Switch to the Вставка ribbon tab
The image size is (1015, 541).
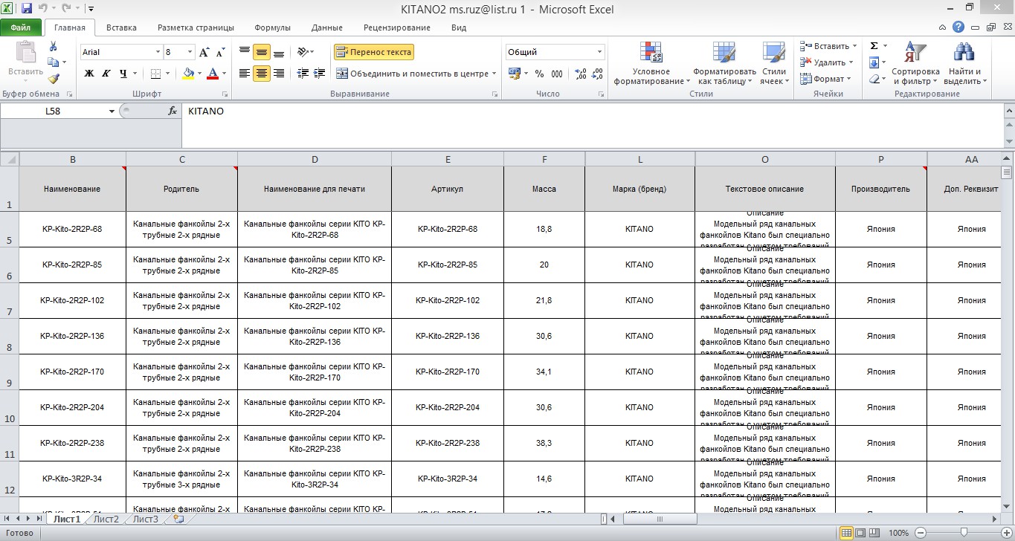coord(121,27)
